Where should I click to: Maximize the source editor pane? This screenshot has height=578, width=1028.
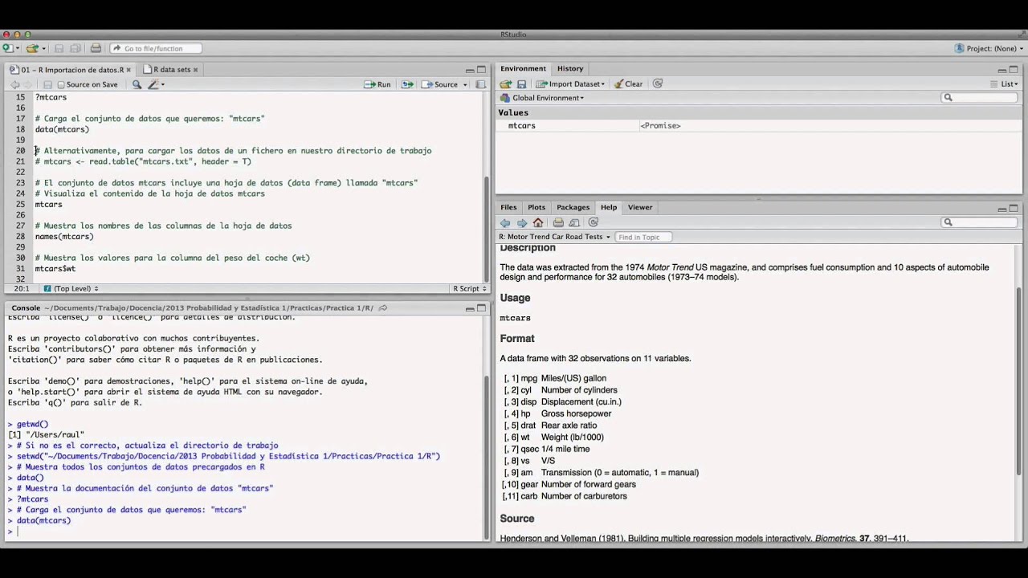tap(482, 70)
